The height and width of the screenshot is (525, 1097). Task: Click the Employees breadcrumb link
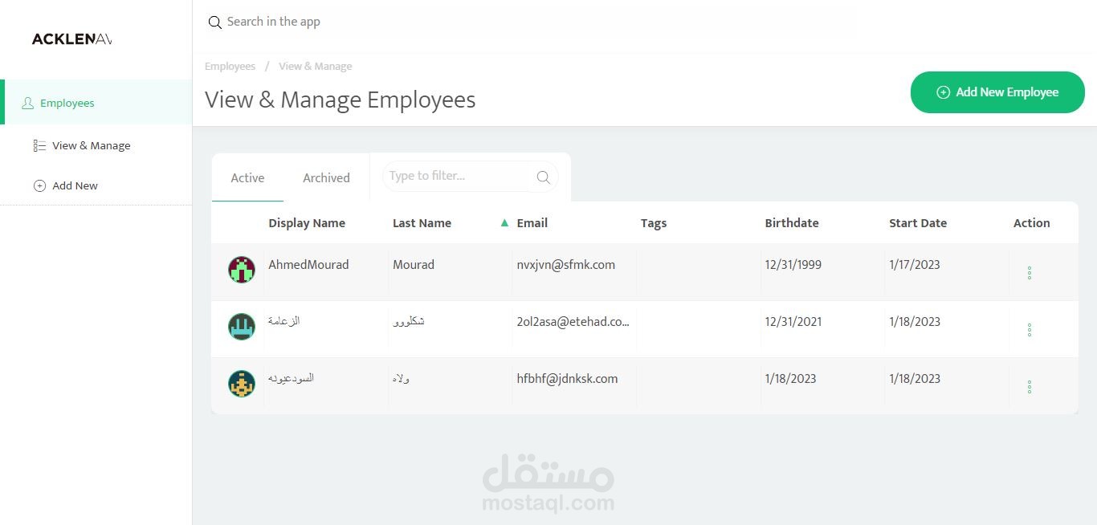click(x=230, y=67)
